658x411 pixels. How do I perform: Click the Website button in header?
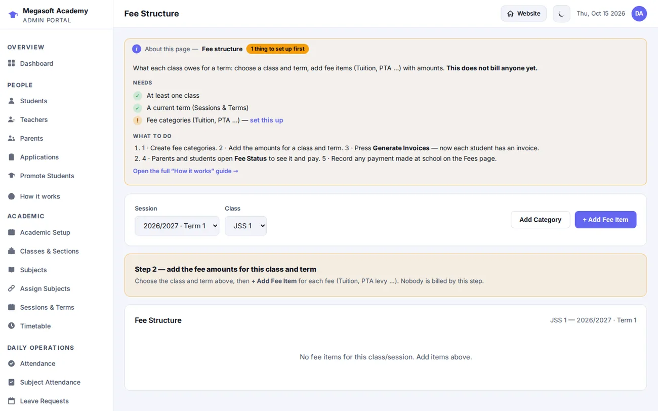point(523,14)
